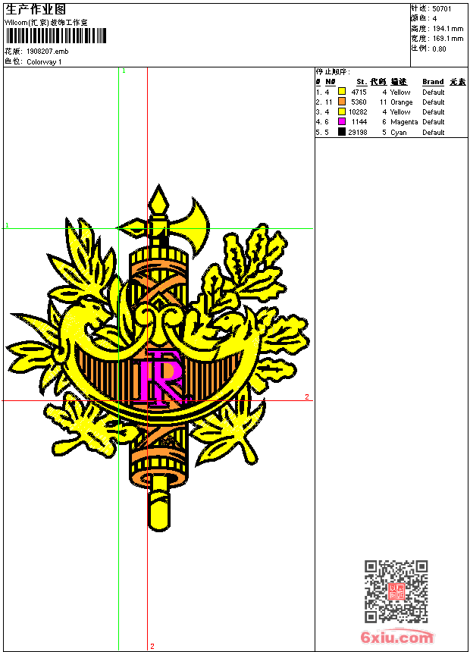Screen dimensions: 470x652
Task: Click the green guide label 1 at top
Action: 124,71
